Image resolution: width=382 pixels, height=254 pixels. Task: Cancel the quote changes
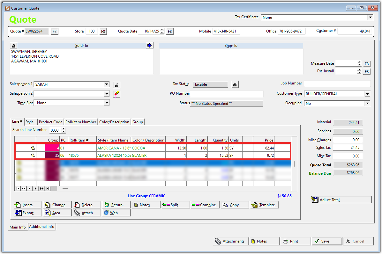tap(358, 241)
